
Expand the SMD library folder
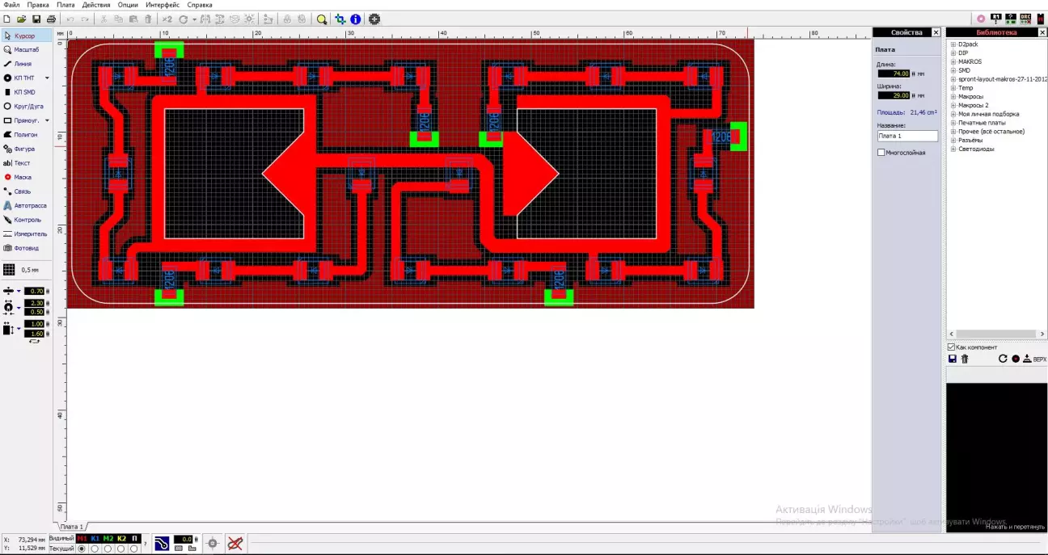click(x=953, y=70)
